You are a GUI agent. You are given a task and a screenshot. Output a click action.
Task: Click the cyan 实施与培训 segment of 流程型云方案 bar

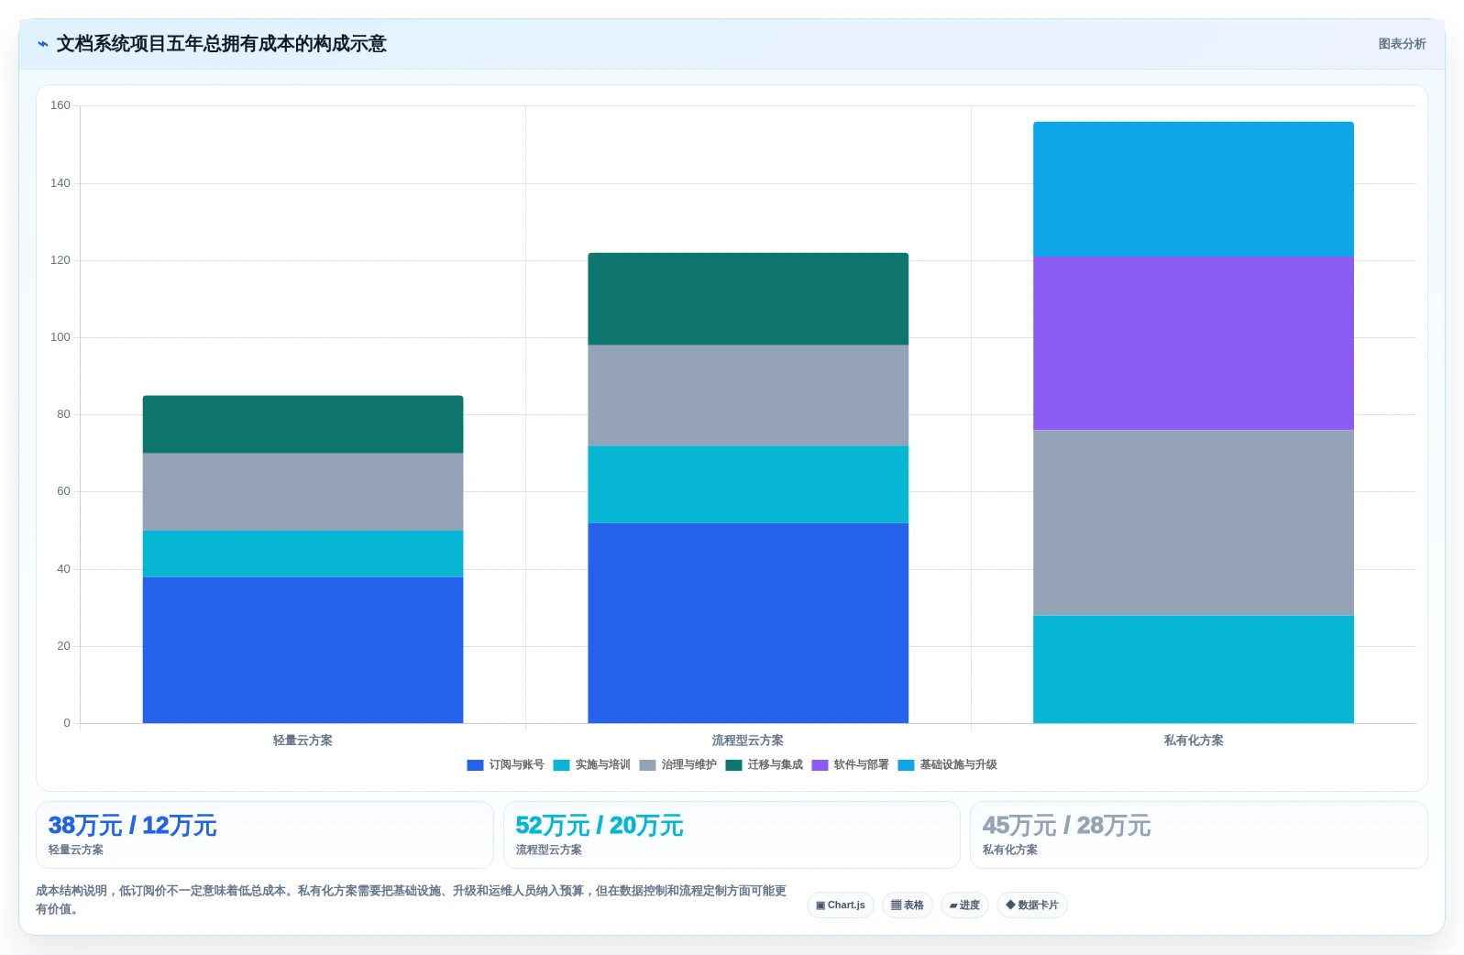(x=748, y=485)
